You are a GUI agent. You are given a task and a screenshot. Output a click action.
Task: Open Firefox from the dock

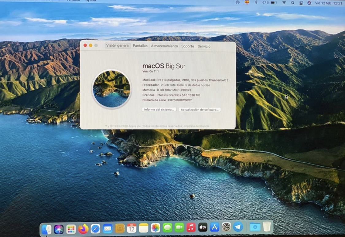click(x=83, y=228)
